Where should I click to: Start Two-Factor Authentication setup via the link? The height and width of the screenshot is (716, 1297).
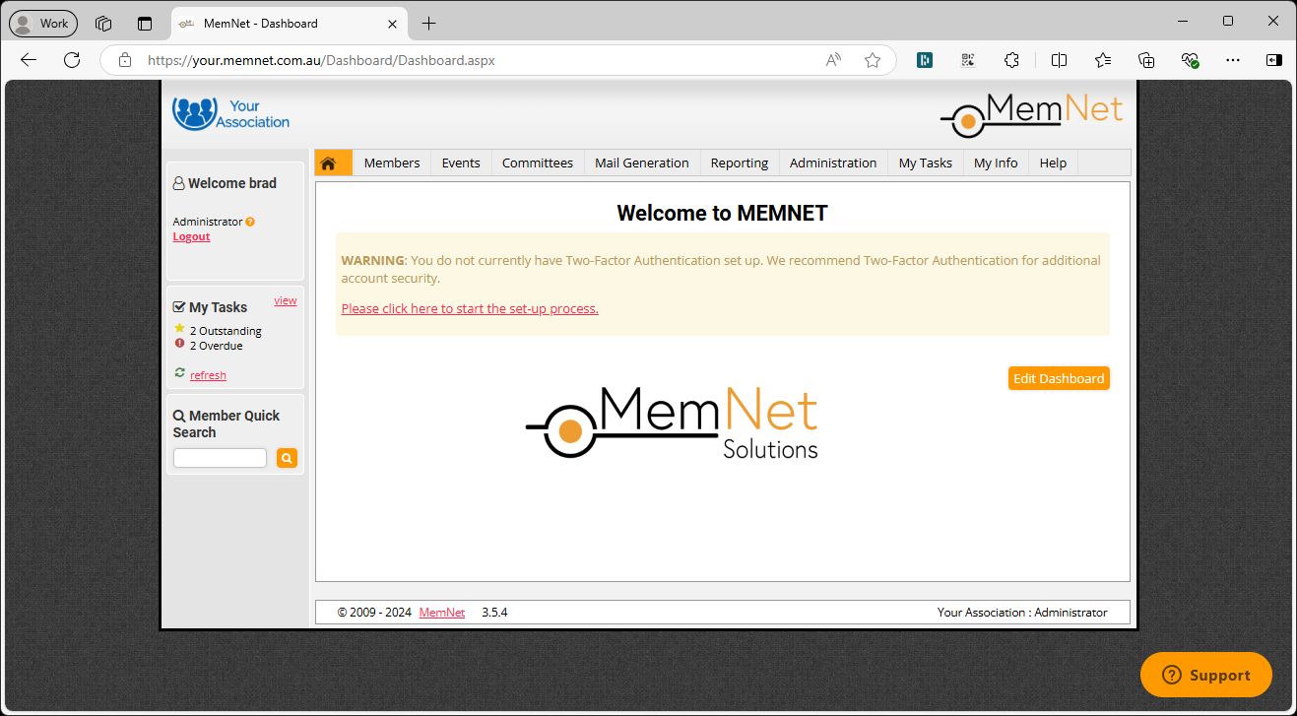tap(470, 308)
